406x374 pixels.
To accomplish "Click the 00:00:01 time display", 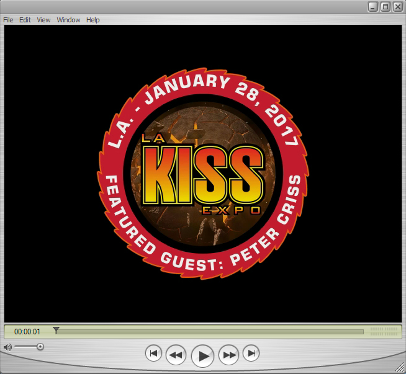I will [x=27, y=332].
